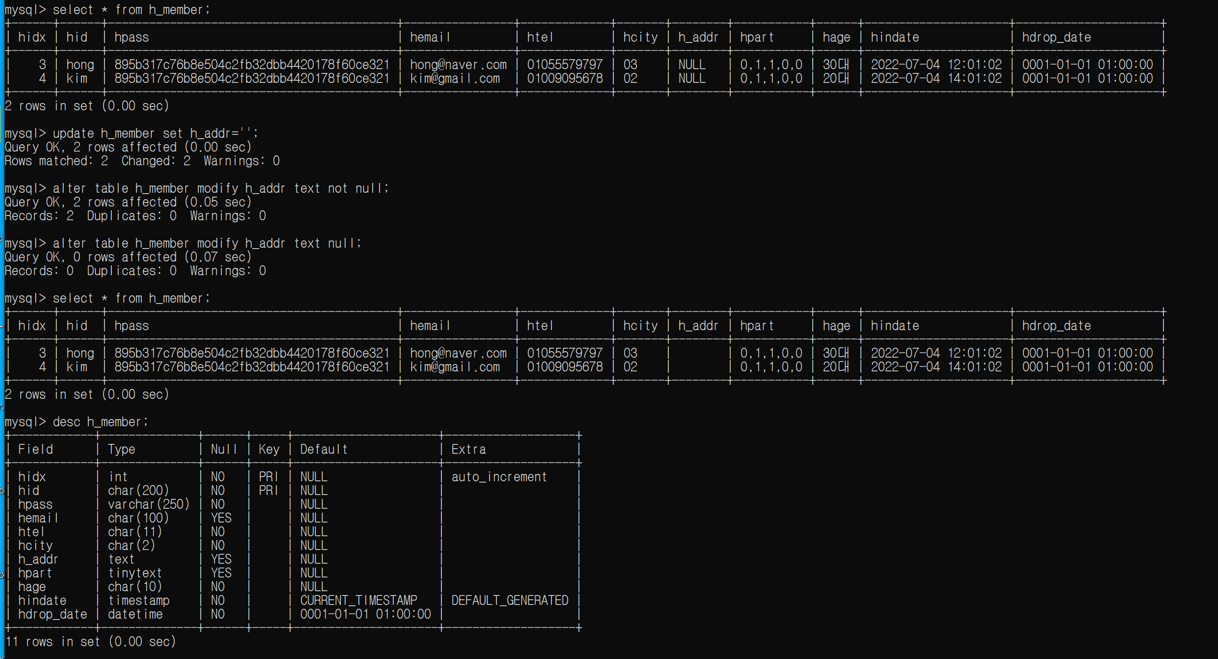Click the 'Records: 2 Duplicates: 0' line

click(x=135, y=216)
